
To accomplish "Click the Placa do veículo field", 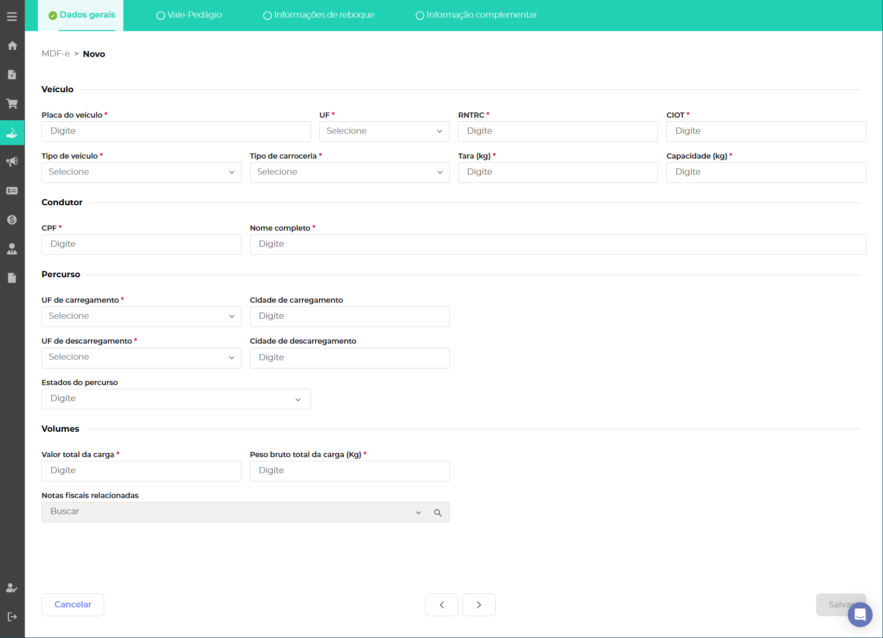I will (176, 131).
